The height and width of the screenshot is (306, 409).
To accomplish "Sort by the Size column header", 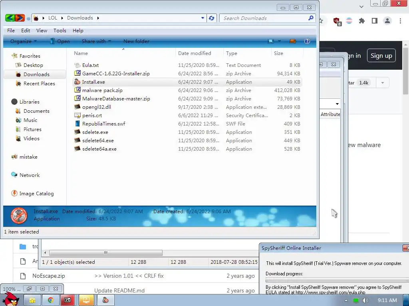I will pos(287,53).
